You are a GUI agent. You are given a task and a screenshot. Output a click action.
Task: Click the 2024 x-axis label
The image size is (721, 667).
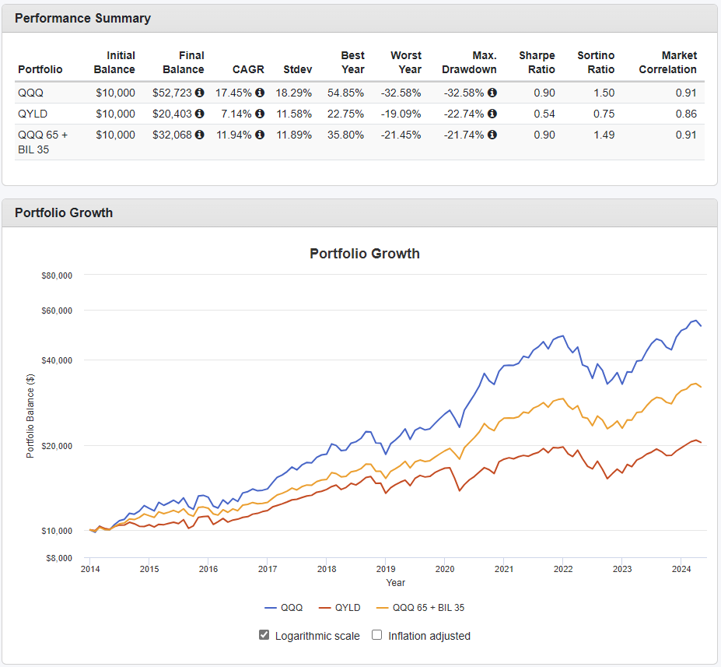(x=681, y=569)
